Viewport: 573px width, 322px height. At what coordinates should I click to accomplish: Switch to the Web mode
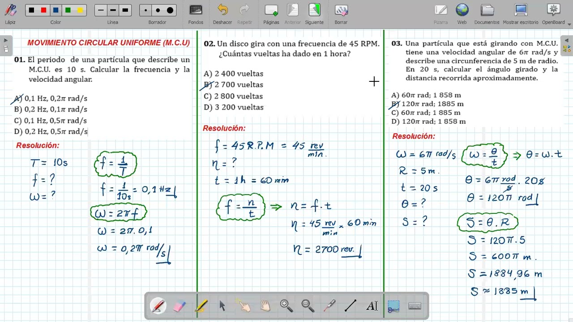(x=462, y=13)
